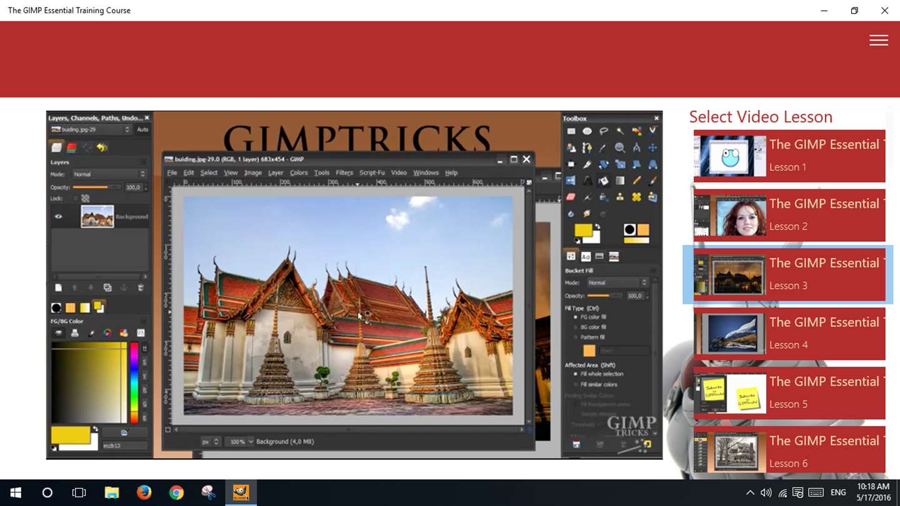
Task: Open Lesson 6 video
Action: click(789, 451)
